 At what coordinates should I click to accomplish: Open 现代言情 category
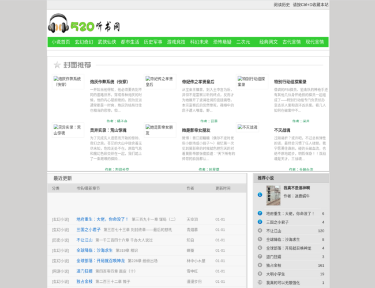314,42
